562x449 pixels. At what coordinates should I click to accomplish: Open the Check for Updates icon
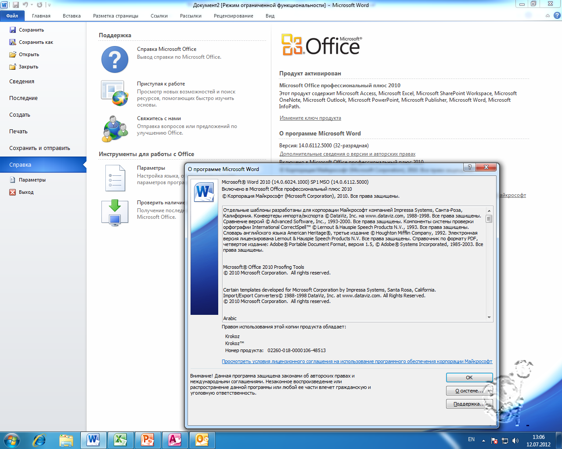tap(115, 212)
